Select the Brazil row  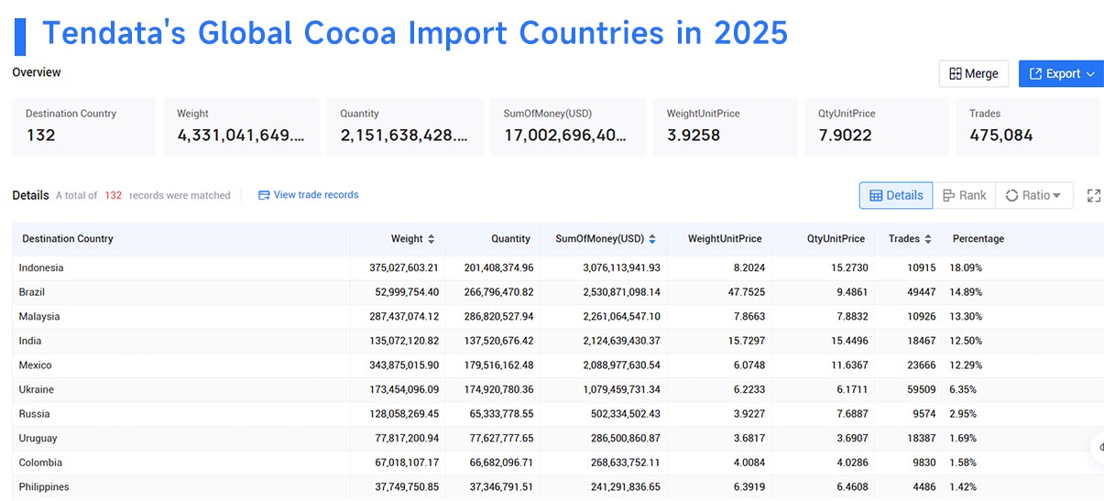point(558,292)
